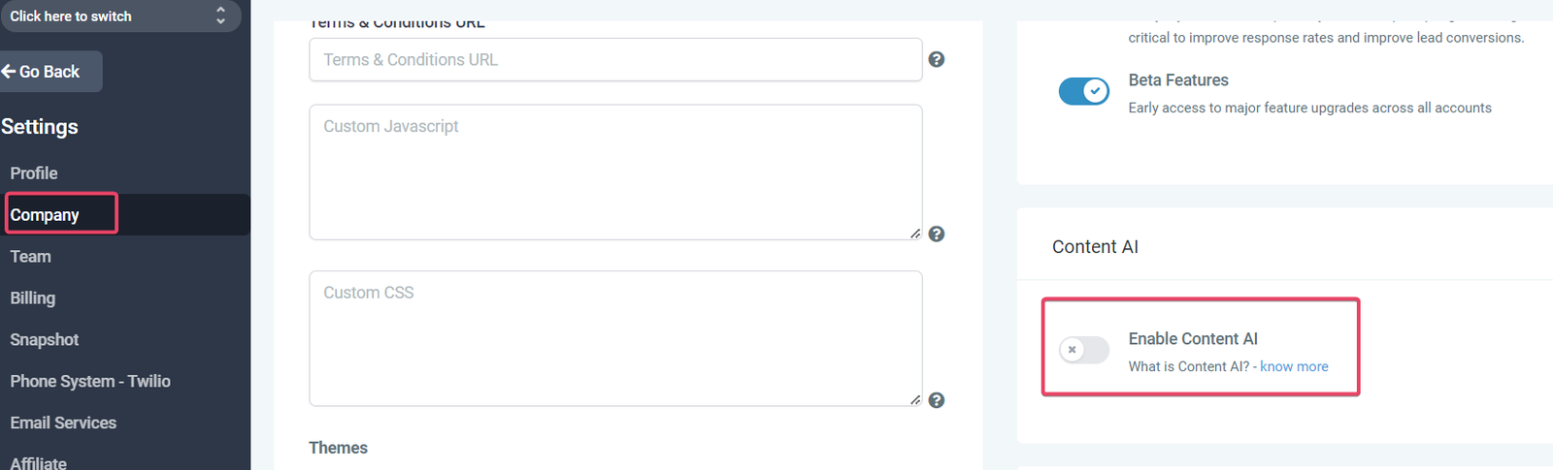The width and height of the screenshot is (1553, 470).
Task: Navigate to Email Services settings
Action: (x=63, y=423)
